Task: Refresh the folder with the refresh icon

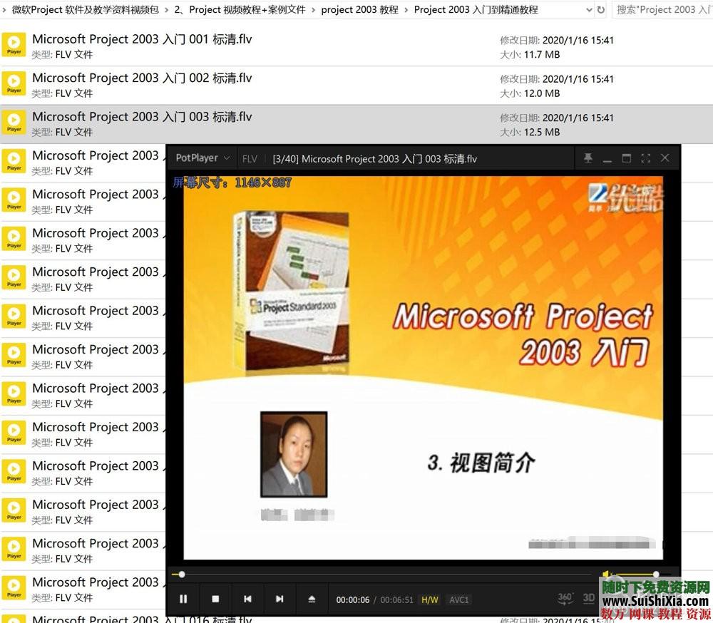Action: click(601, 9)
